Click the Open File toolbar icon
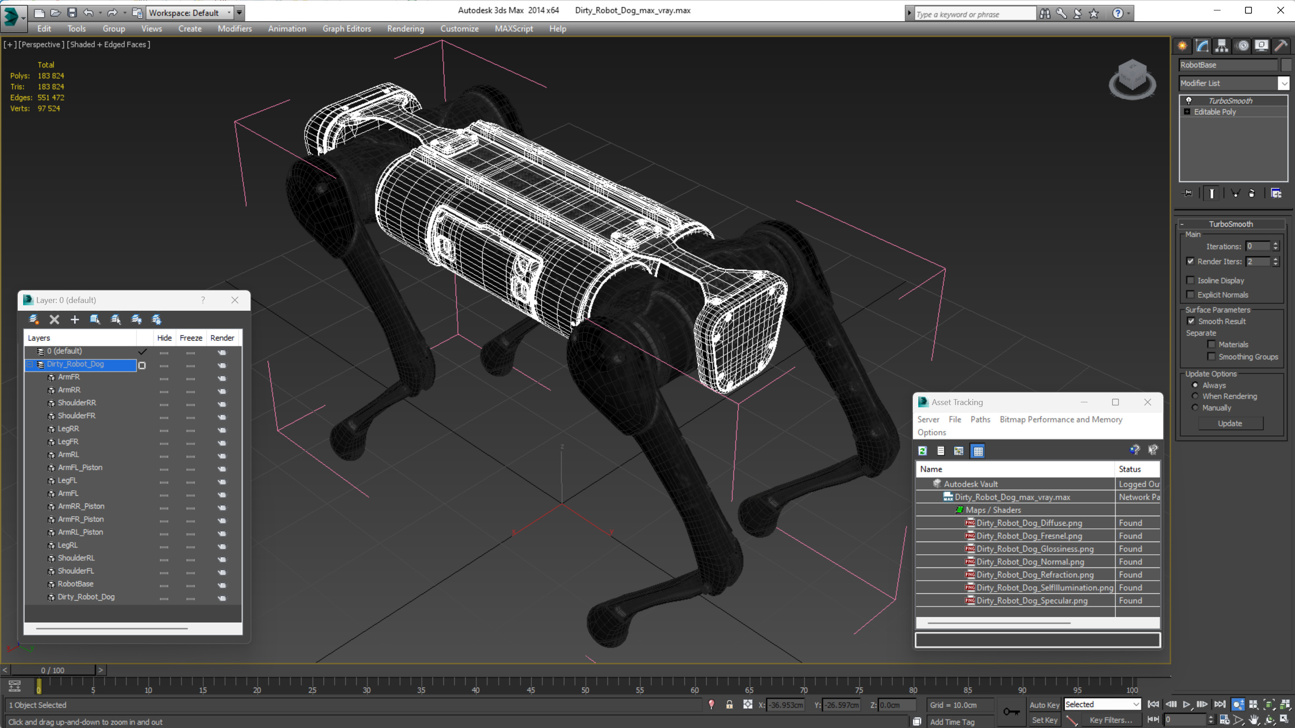The image size is (1295, 728). (x=55, y=13)
